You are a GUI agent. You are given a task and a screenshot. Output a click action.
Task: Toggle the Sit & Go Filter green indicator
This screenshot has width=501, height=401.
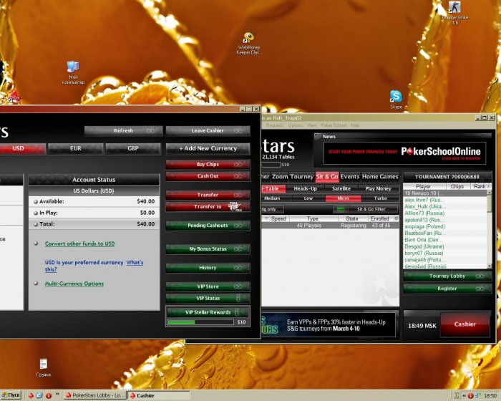341,209
